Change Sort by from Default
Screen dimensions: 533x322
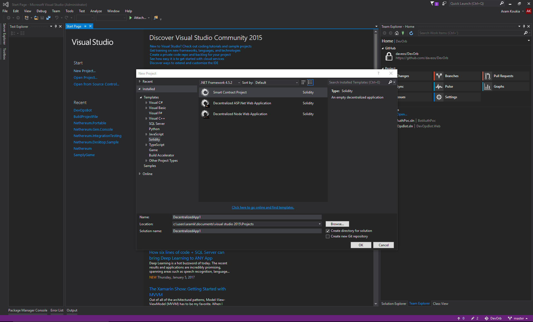[296, 82]
